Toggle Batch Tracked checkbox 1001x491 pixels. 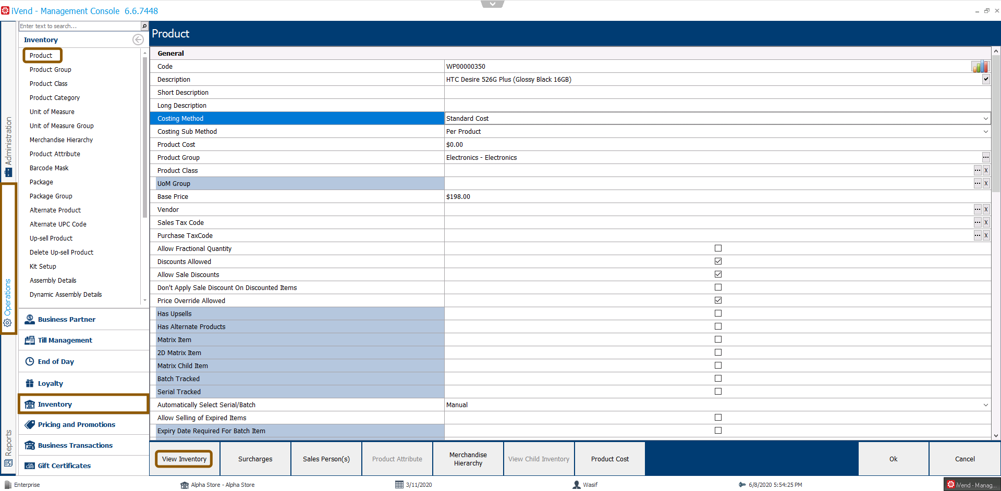[718, 379]
